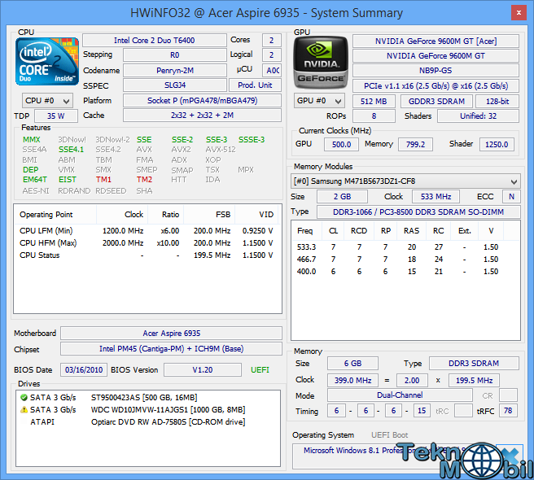The width and height of the screenshot is (534, 480).
Task: Click the Prod. Unit field
Action: [255, 85]
